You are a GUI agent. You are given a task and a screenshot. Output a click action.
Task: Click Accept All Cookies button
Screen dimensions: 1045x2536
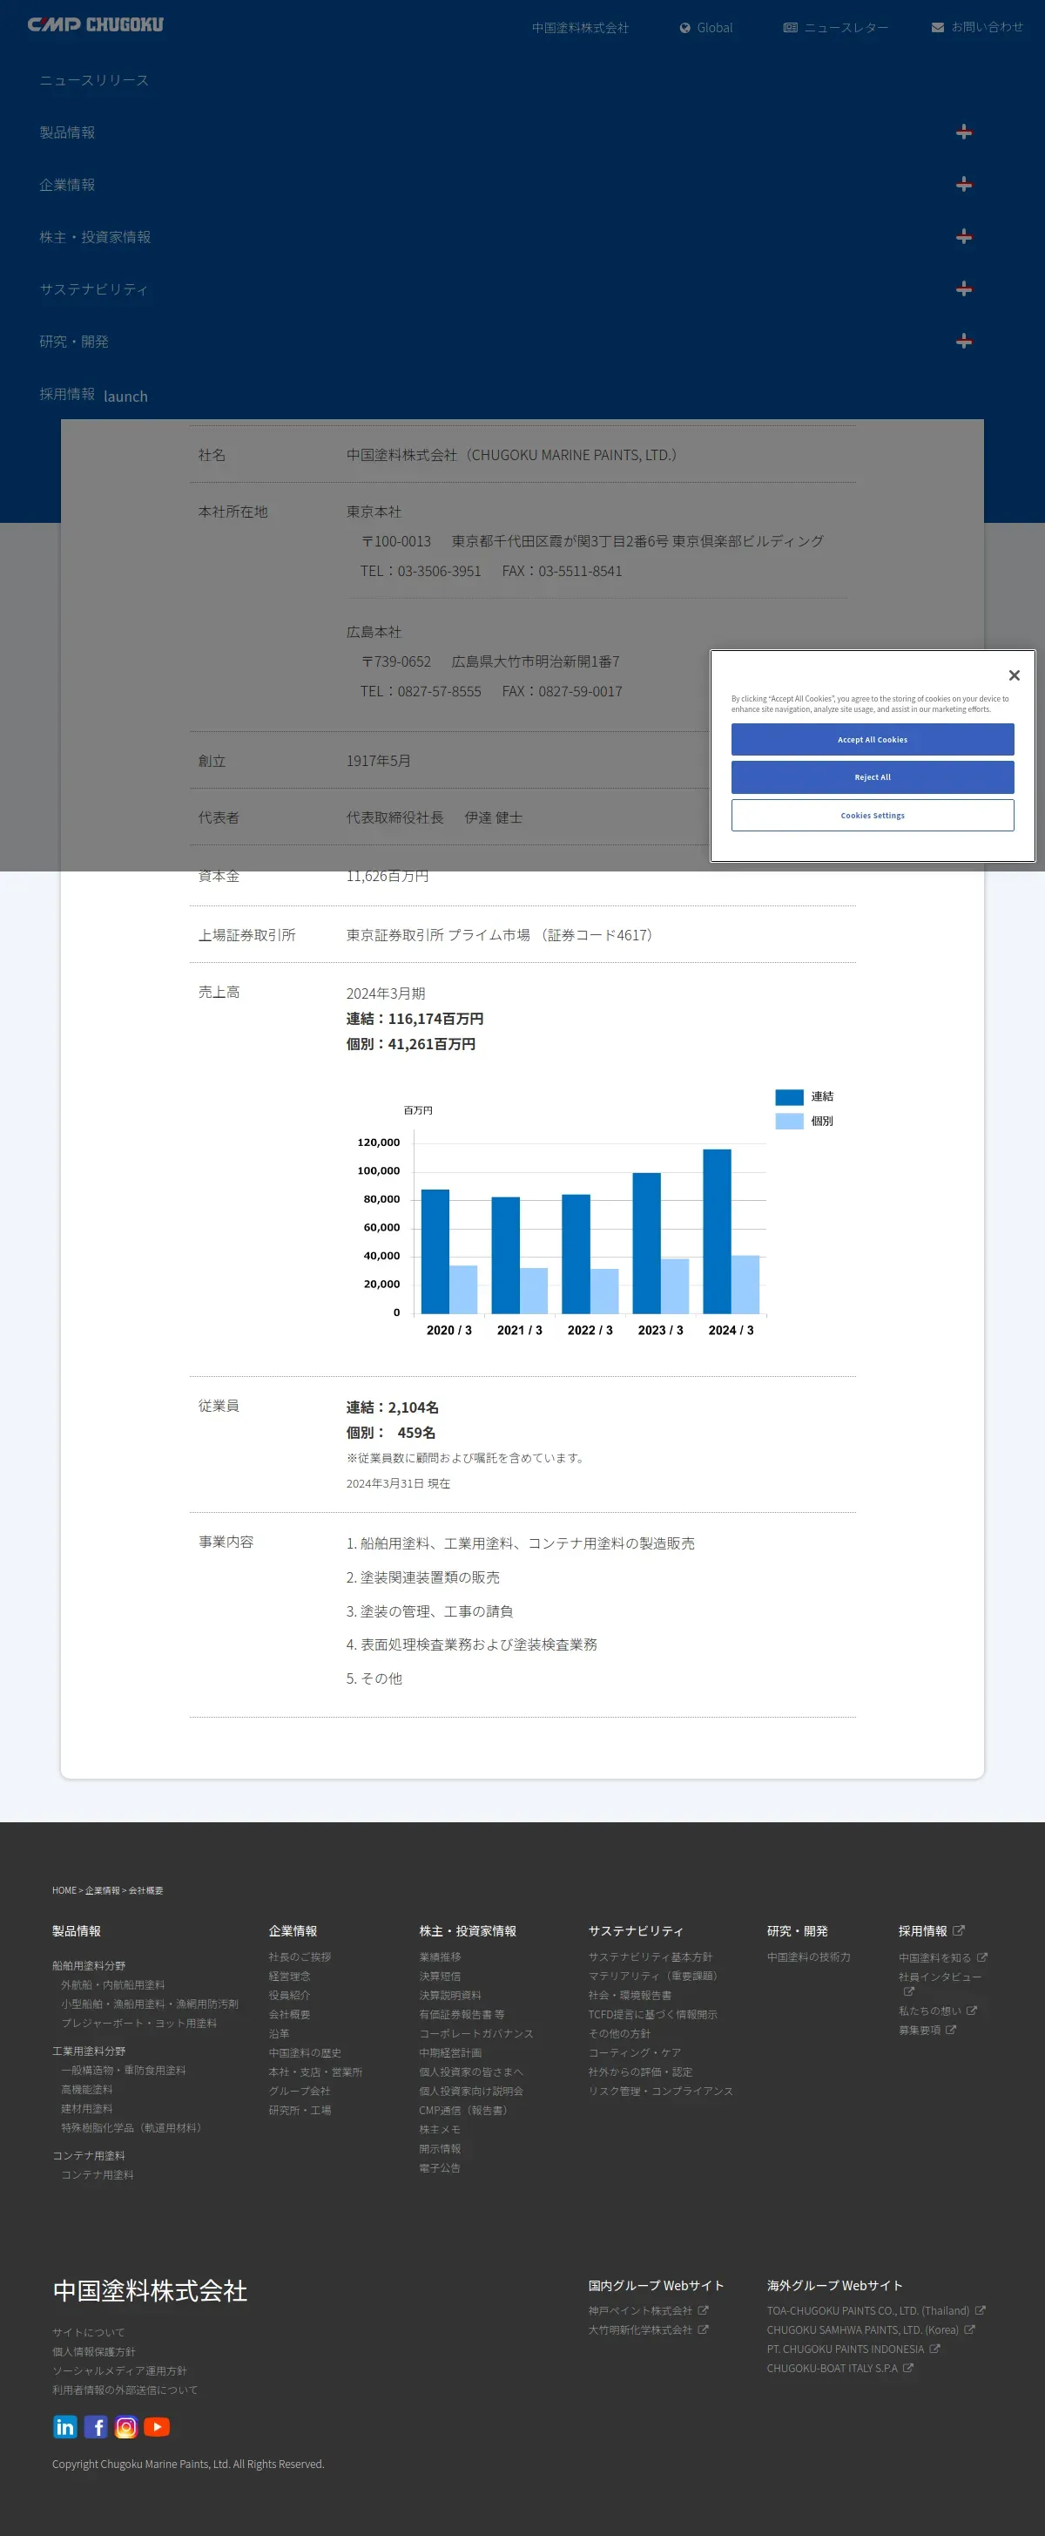click(x=872, y=739)
